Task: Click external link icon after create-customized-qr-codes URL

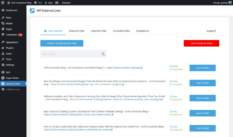Action: click(112, 130)
